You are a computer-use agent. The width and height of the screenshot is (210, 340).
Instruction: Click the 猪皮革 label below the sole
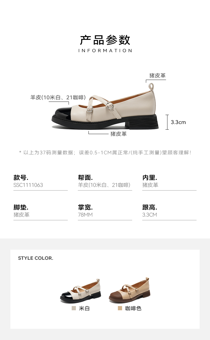click(x=118, y=134)
